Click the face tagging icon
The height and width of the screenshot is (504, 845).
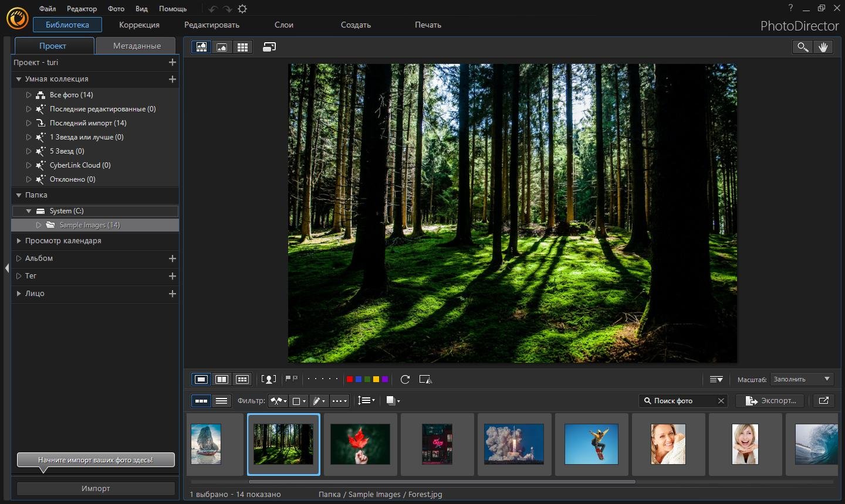(x=269, y=380)
